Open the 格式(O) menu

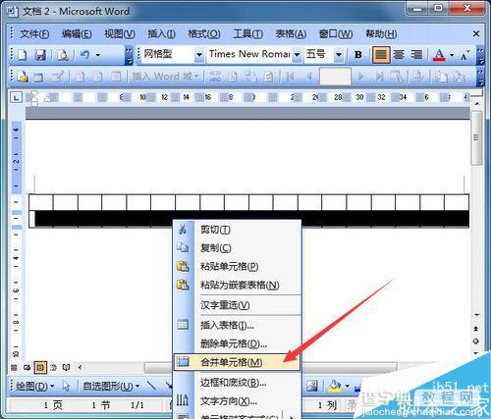pyautogui.click(x=204, y=34)
